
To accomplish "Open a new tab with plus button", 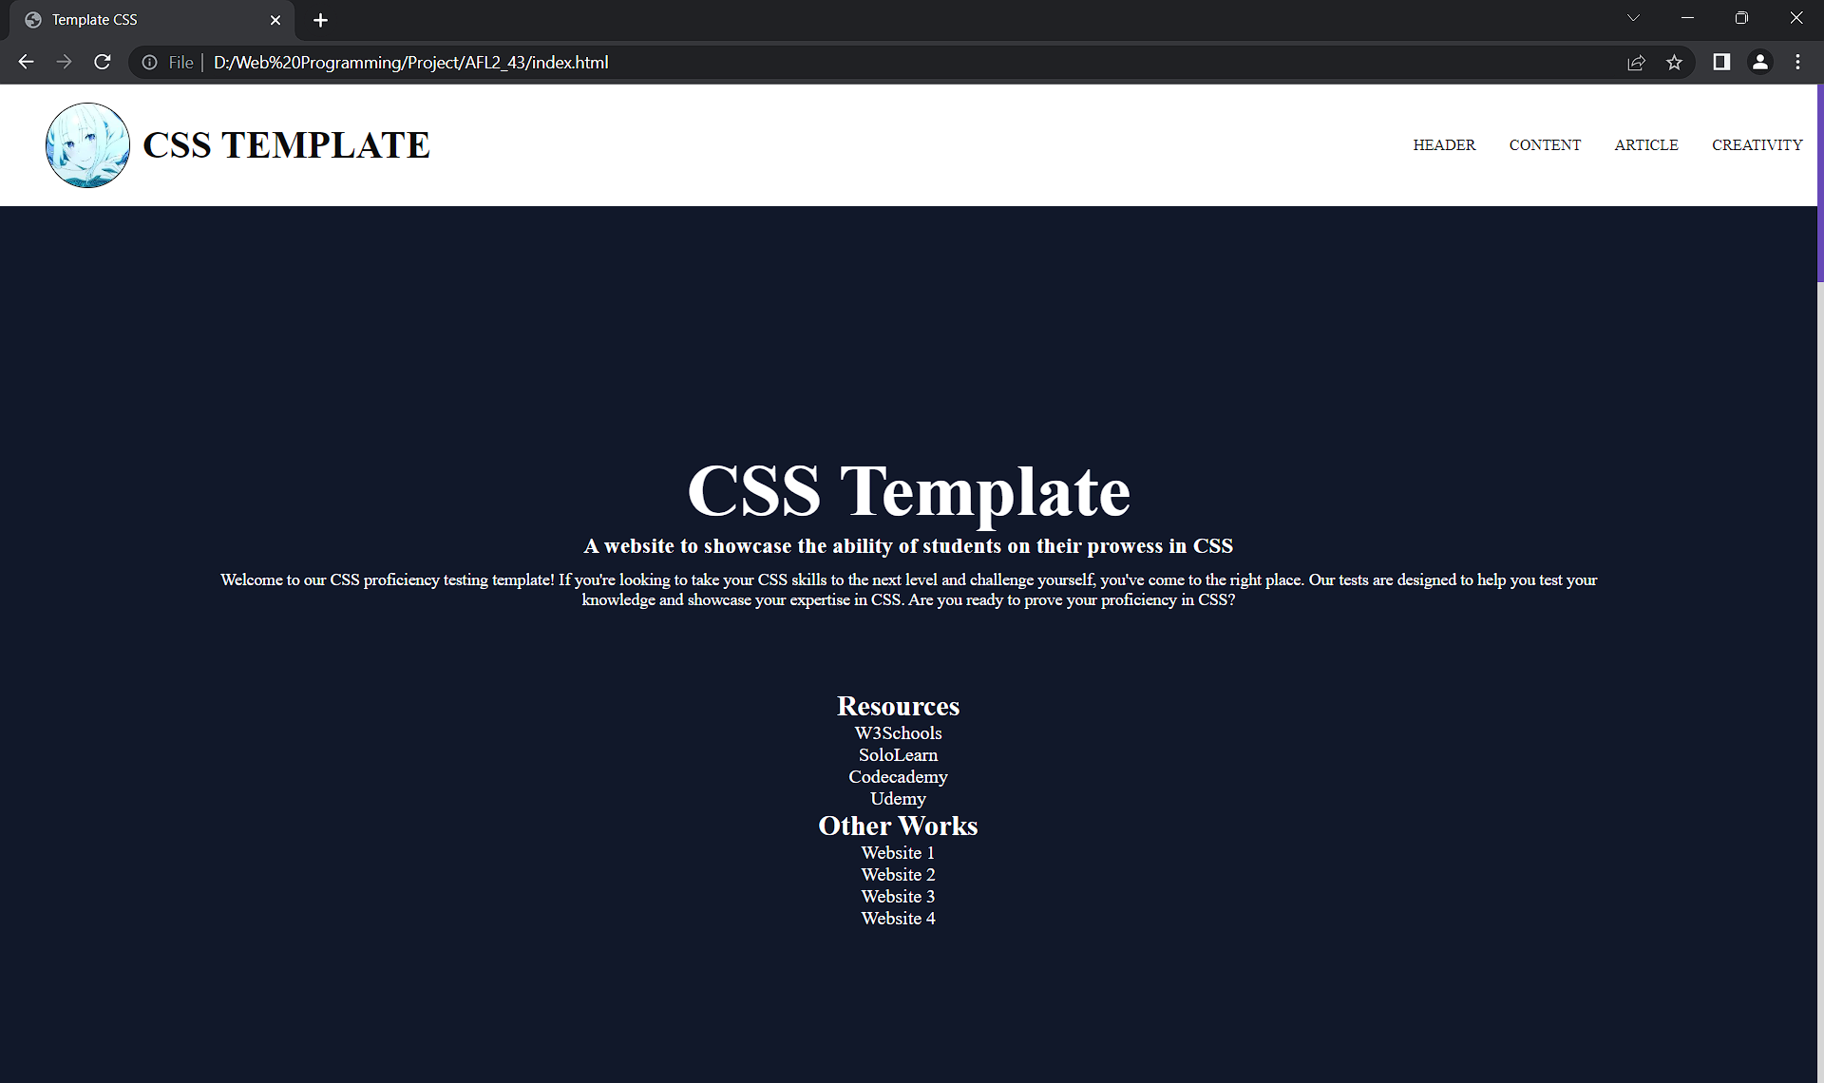I will point(320,20).
